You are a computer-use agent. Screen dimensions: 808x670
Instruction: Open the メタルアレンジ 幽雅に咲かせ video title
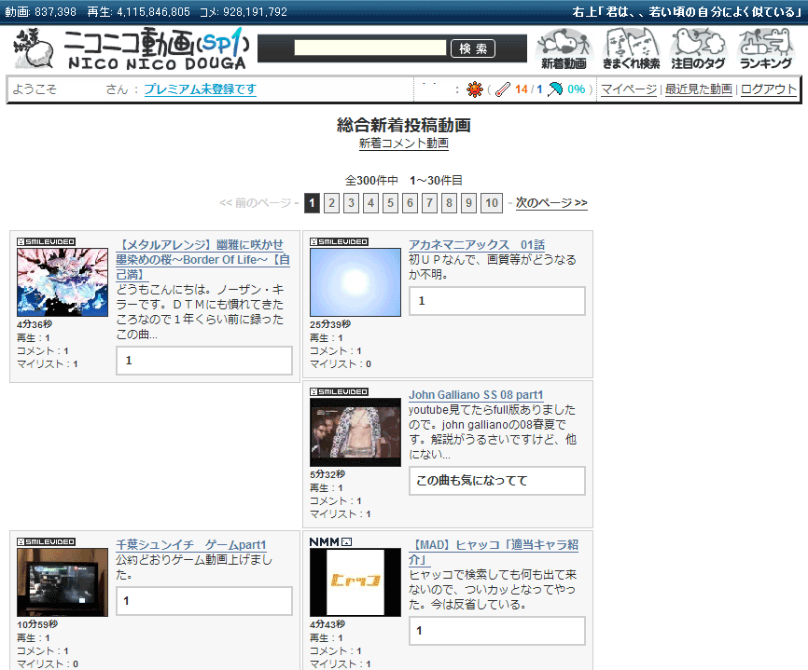tap(202, 259)
